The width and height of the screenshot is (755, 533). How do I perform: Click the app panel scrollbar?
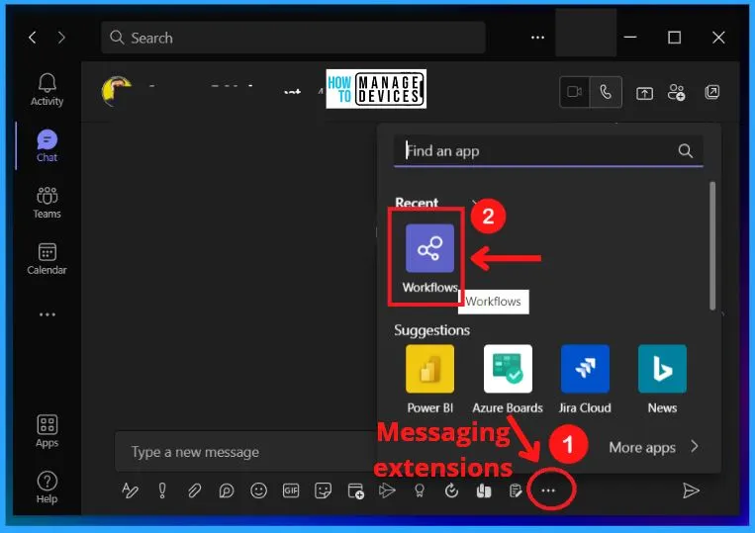coord(712,245)
